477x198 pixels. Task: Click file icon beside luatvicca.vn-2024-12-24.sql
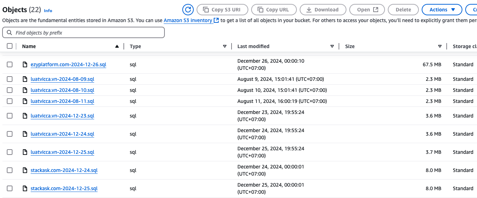(25, 134)
